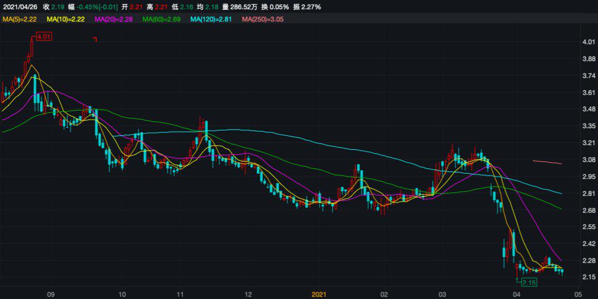The height and width of the screenshot is (299, 598).
Task: Click the 12 month axis label
Action: tap(248, 294)
